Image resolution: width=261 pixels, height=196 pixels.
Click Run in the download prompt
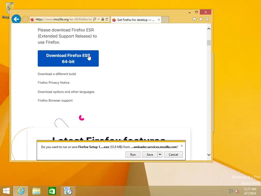click(x=133, y=154)
